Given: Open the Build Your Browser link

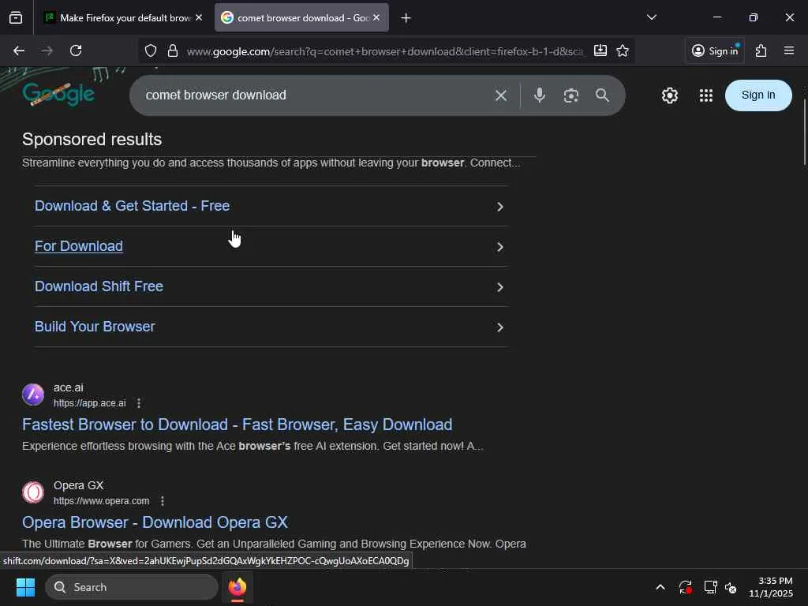Looking at the screenshot, I should click(95, 326).
